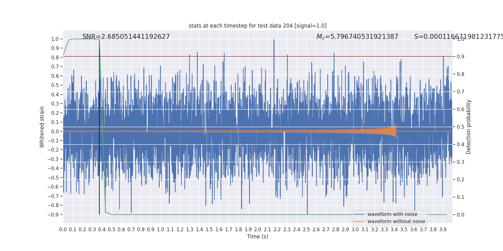Click the 1.0 whitened strain tick
This screenshot has width=503, height=251.
[x=55, y=39]
